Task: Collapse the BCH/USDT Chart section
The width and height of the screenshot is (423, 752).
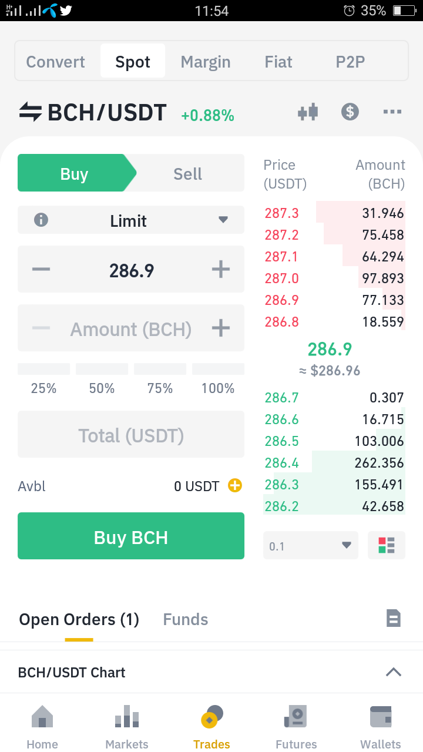Action: coord(393,672)
